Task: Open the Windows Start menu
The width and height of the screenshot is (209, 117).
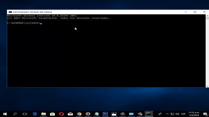Action: tap(5, 114)
